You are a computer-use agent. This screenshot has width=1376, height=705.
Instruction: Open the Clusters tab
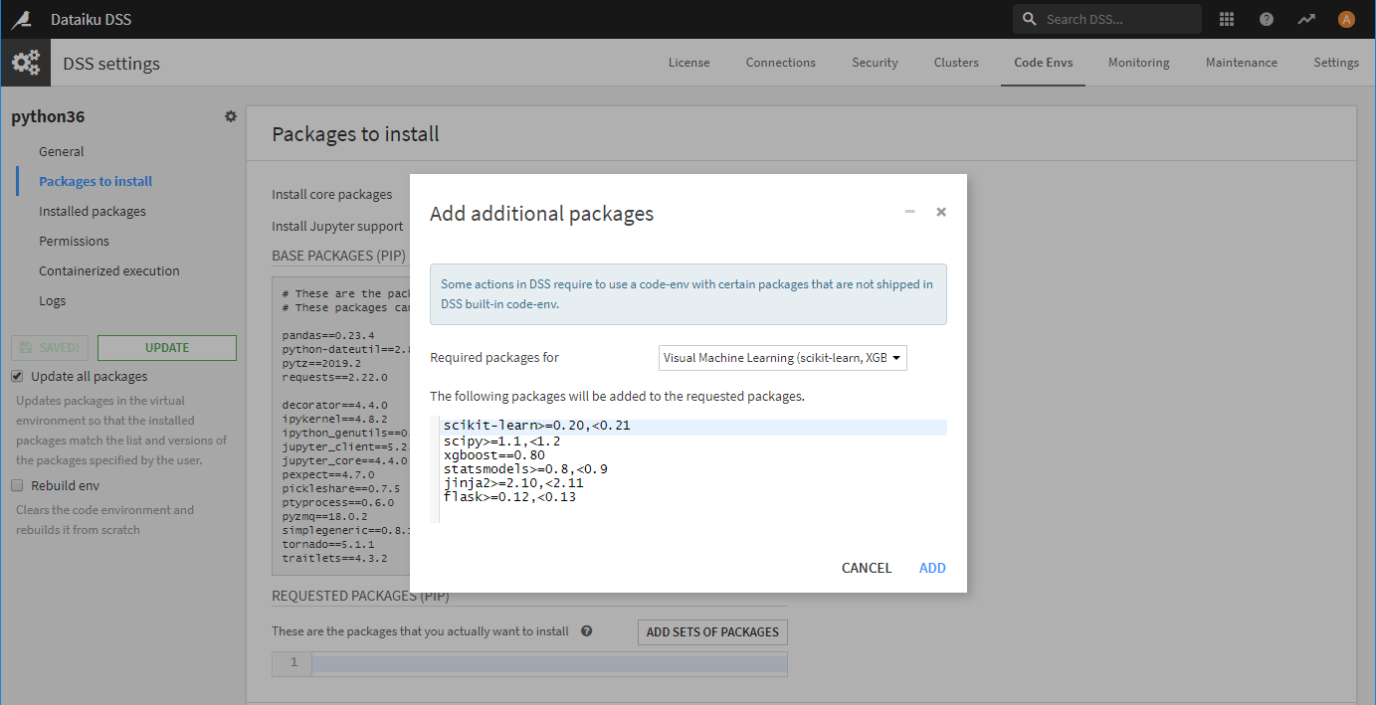coord(956,63)
